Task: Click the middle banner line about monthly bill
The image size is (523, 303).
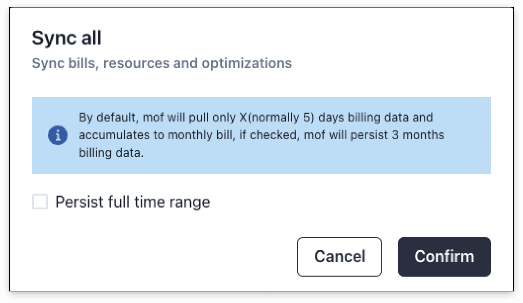Action: 261,135
